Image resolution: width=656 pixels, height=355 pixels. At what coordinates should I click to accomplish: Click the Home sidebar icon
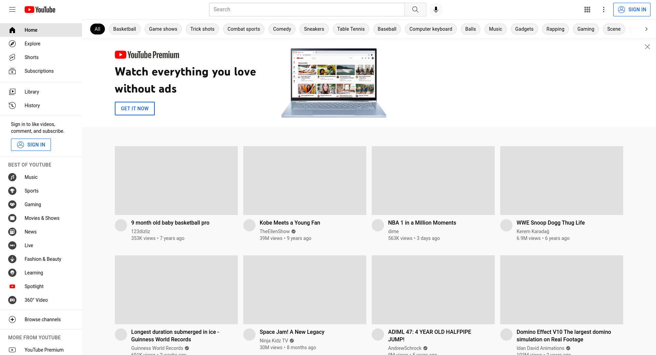[12, 30]
